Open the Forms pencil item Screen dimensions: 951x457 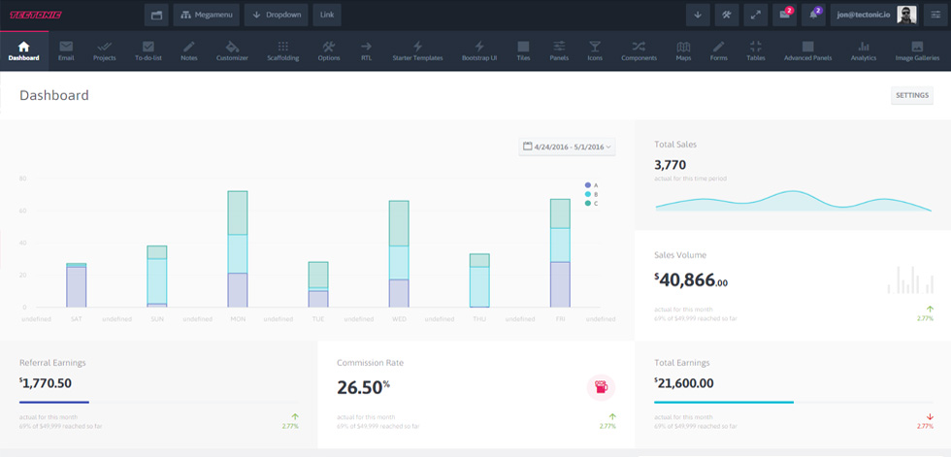point(719,50)
